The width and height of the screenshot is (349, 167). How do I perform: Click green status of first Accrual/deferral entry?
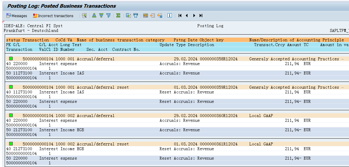coord(11,59)
